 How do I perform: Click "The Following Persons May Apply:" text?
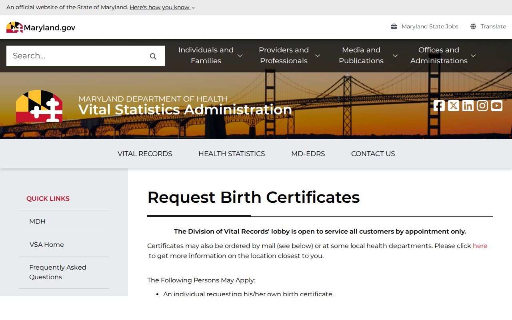tap(201, 280)
